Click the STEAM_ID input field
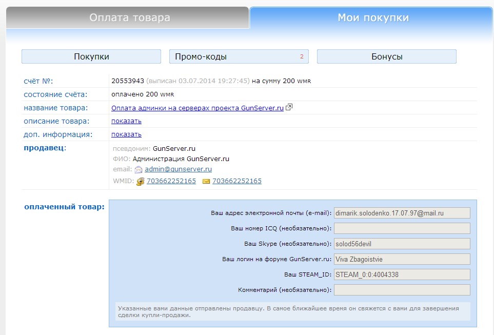Screen dimensions: 494x335 [x=402, y=274]
